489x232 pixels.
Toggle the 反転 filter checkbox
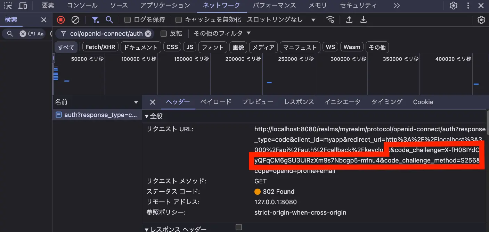tap(164, 34)
